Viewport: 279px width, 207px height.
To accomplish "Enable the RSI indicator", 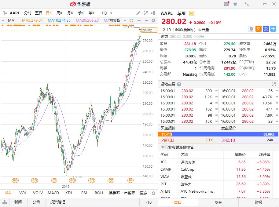I will 84,193.
